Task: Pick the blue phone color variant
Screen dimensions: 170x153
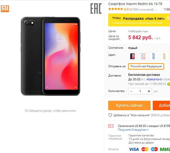Action: (x=153, y=56)
